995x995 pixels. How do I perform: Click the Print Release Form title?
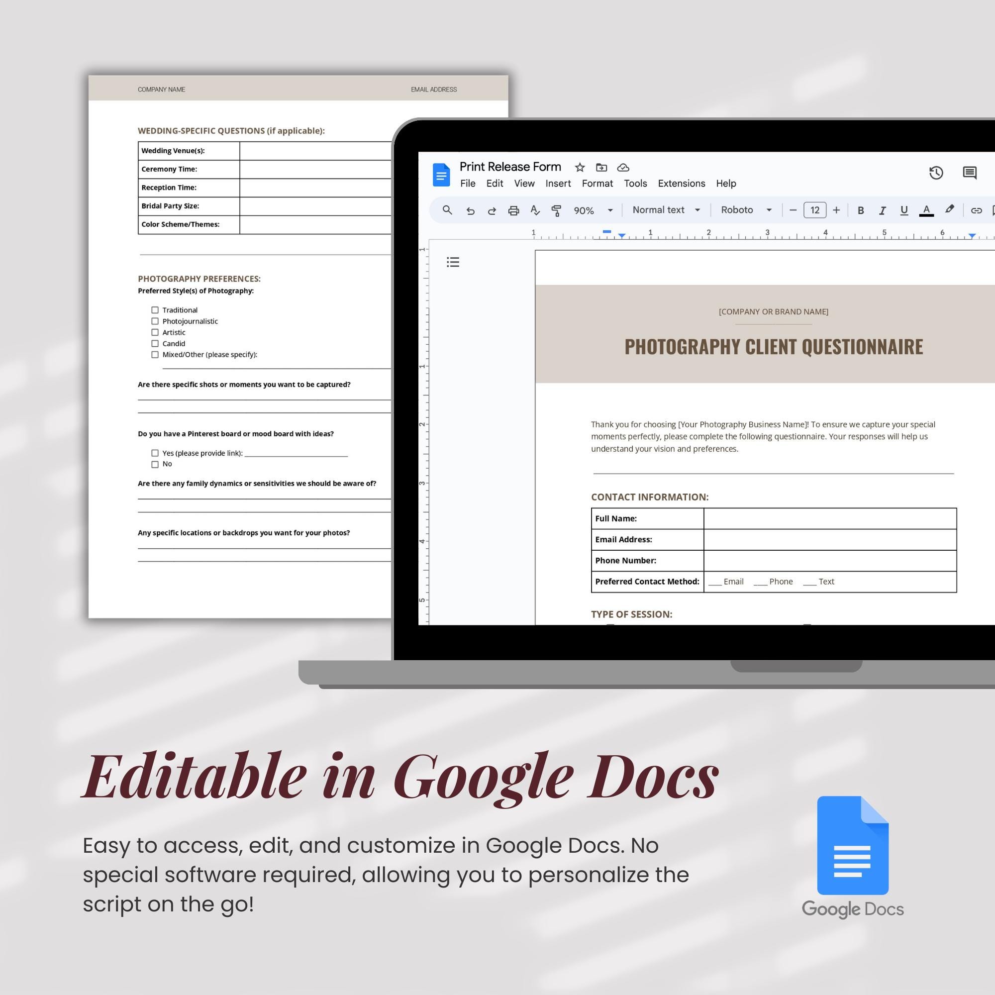click(510, 167)
